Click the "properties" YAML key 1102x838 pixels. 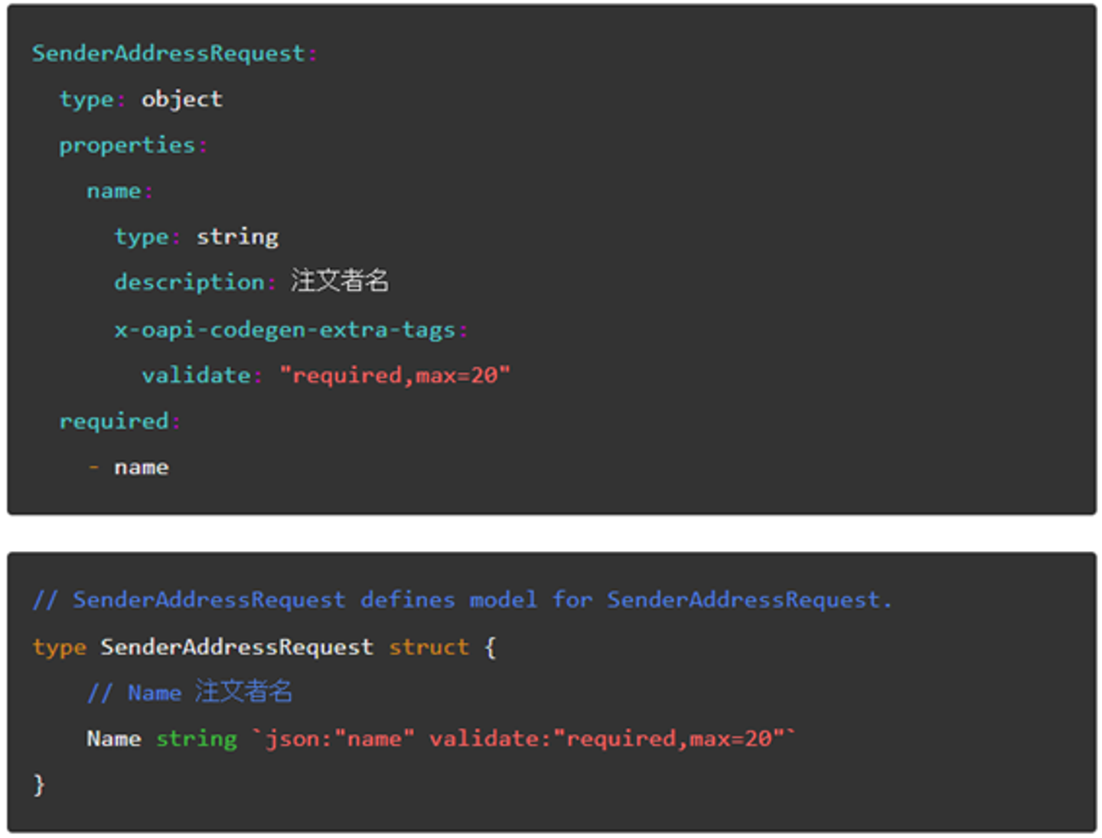pyautogui.click(x=127, y=145)
